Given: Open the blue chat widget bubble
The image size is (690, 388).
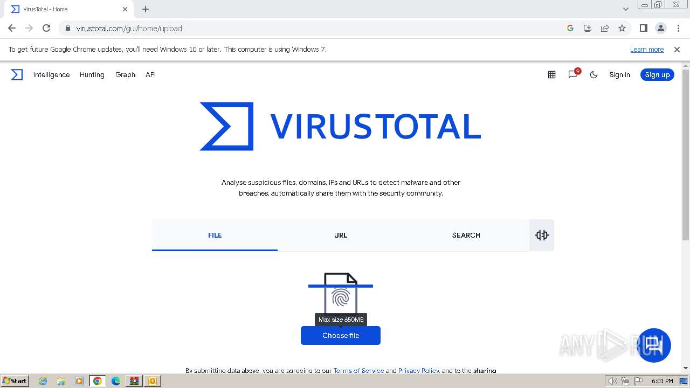Looking at the screenshot, I should point(654,345).
